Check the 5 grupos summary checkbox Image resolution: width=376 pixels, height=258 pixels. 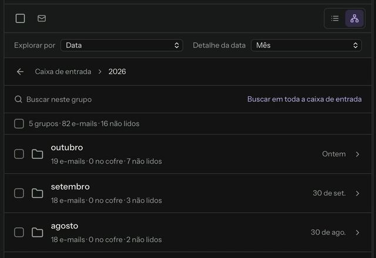(x=19, y=124)
